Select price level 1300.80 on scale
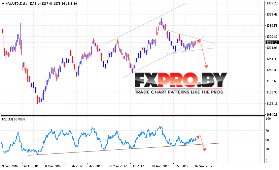 coord(272,36)
